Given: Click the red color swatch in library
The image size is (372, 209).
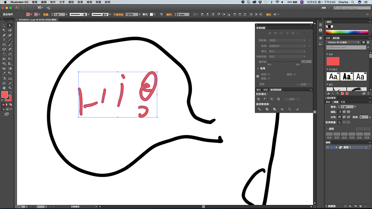Looking at the screenshot, I should pos(333,62).
